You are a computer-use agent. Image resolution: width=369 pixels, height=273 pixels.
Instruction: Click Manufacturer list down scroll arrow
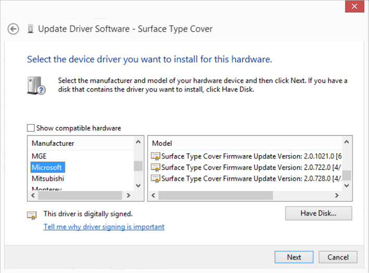click(x=139, y=185)
